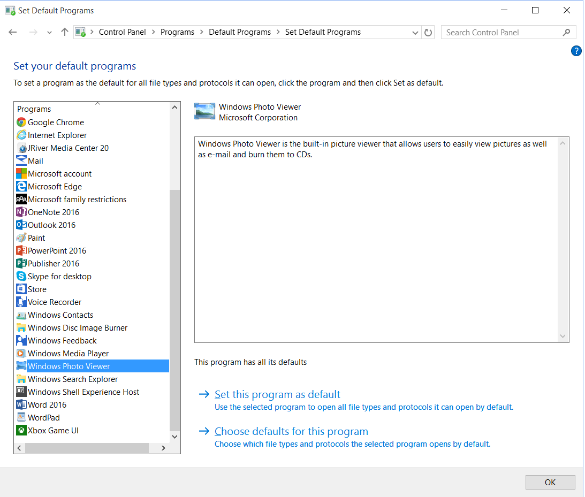Click the Windows Contacts icon
The image size is (585, 497).
pos(21,315)
